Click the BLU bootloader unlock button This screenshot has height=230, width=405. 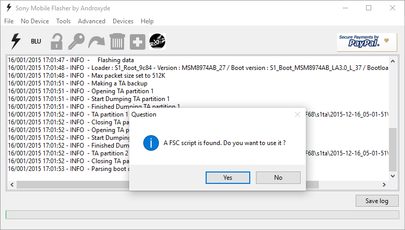(36, 41)
